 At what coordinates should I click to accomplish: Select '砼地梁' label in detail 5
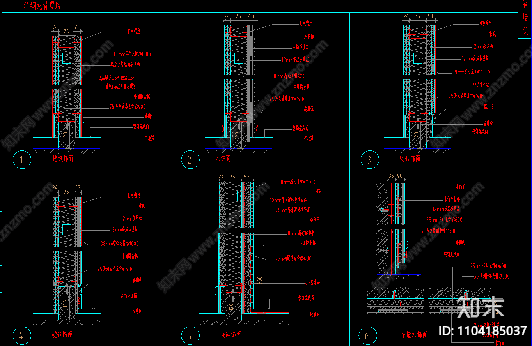(x=315, y=314)
